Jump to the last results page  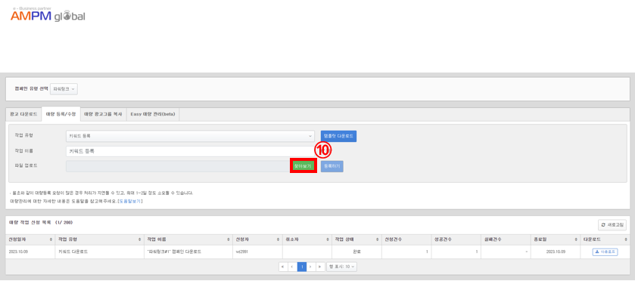click(320, 267)
